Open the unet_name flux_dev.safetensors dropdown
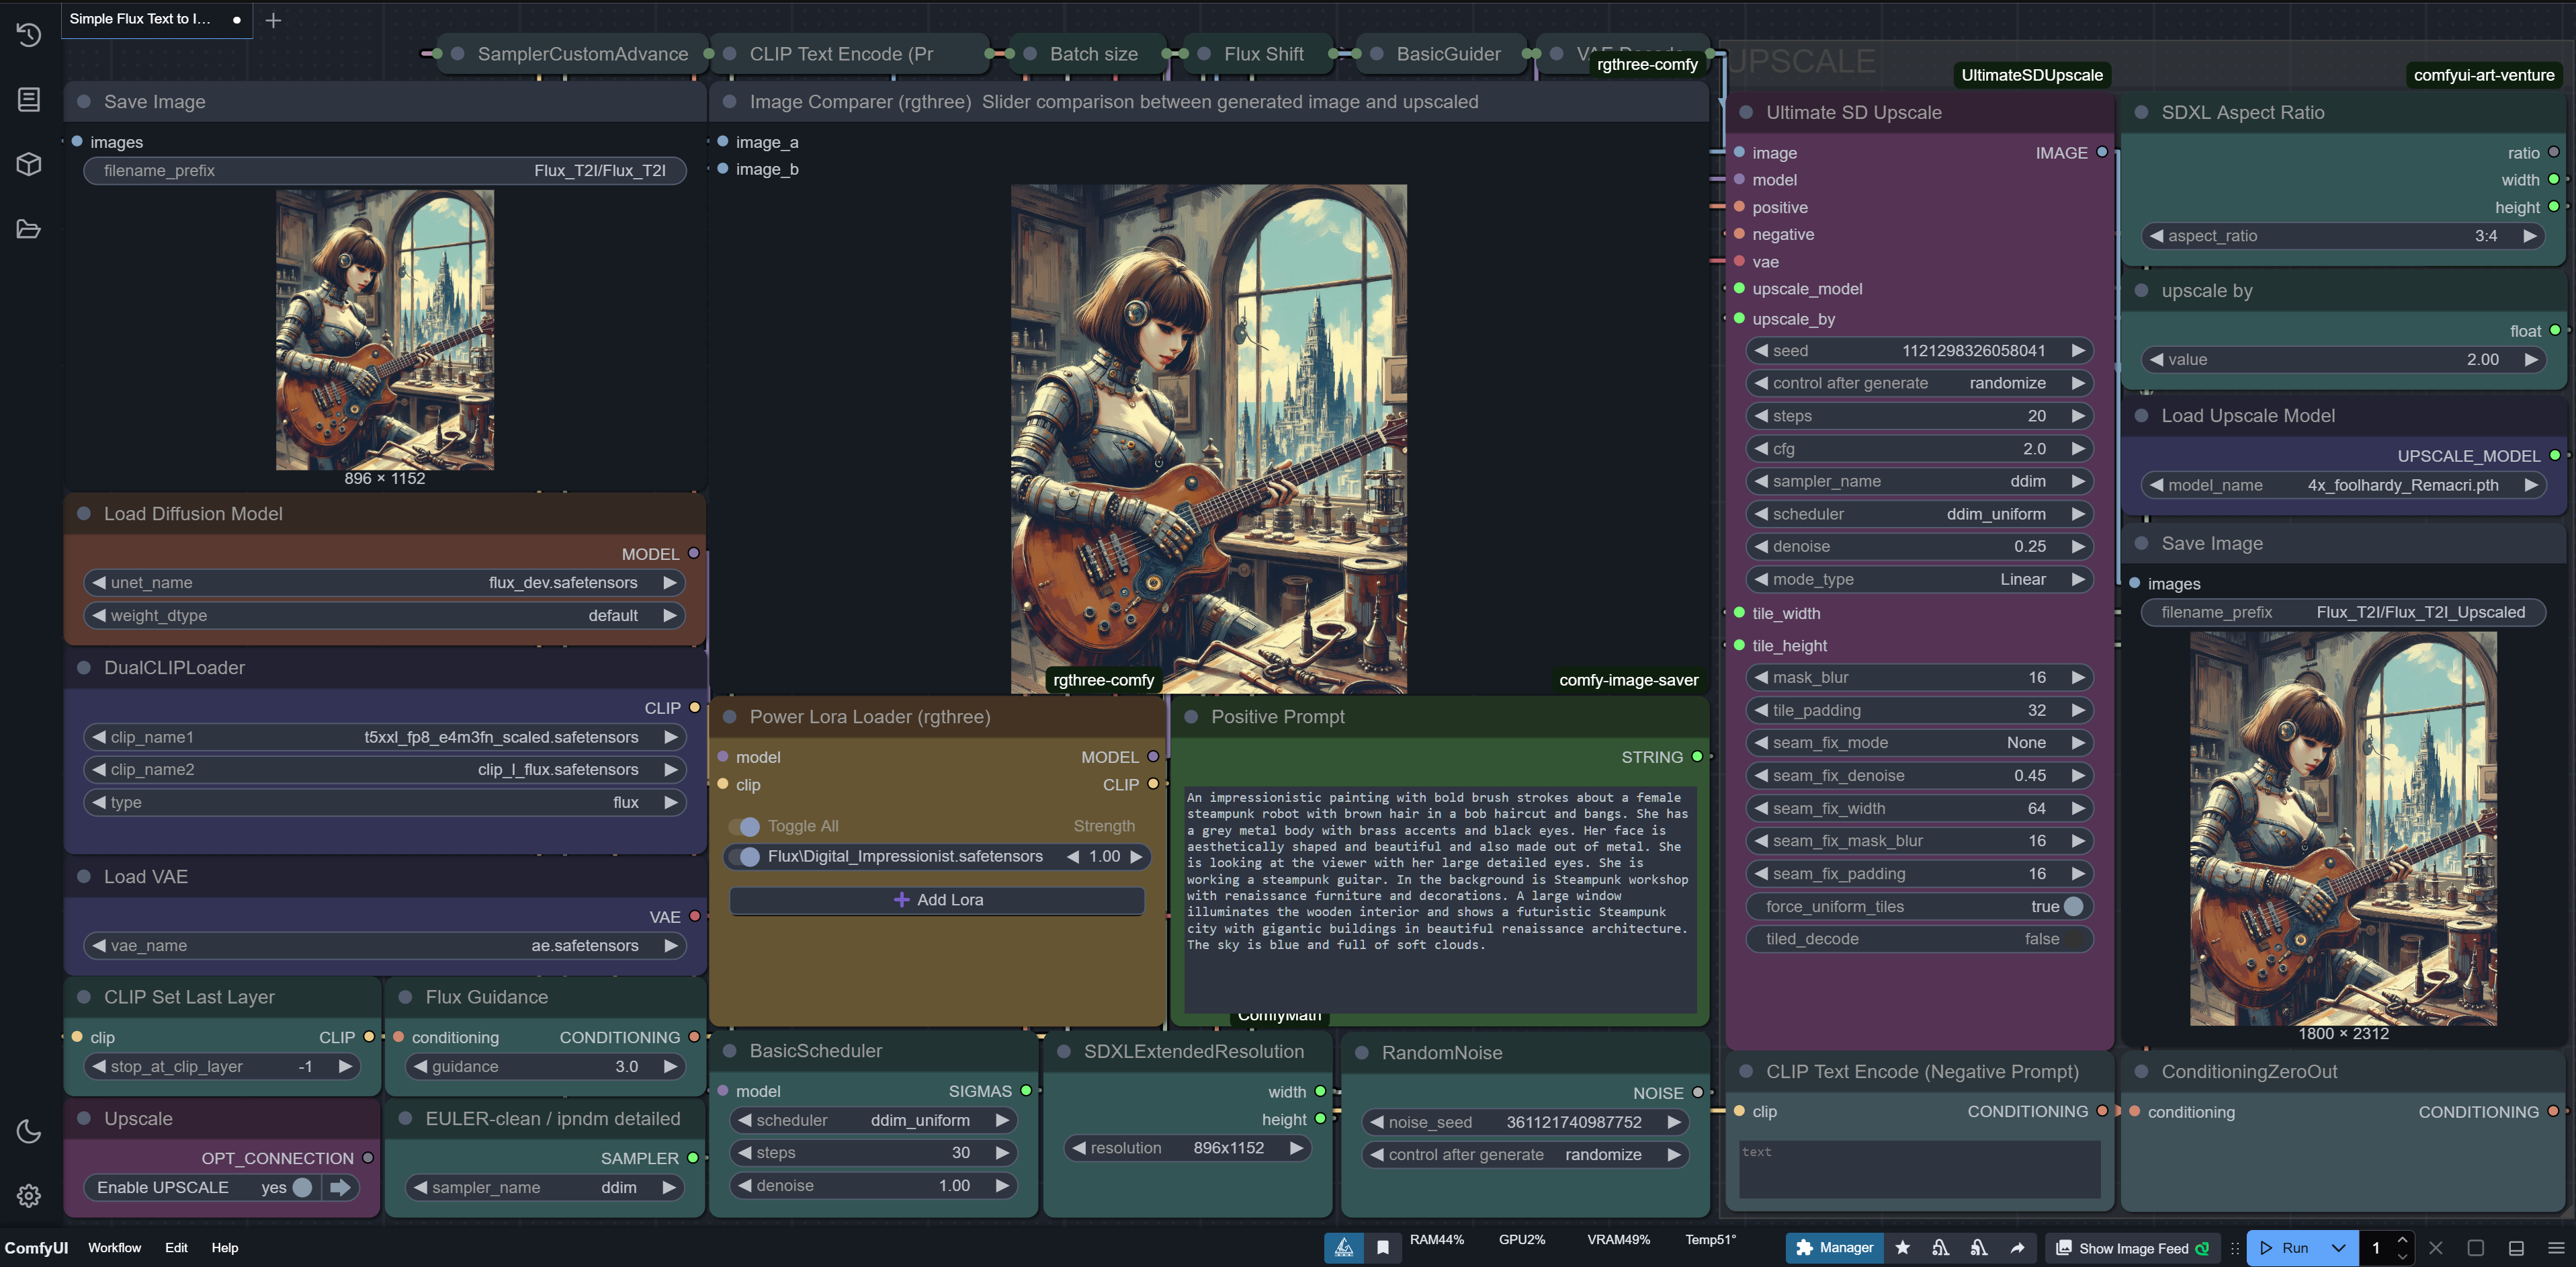2576x1267 pixels. coord(384,583)
